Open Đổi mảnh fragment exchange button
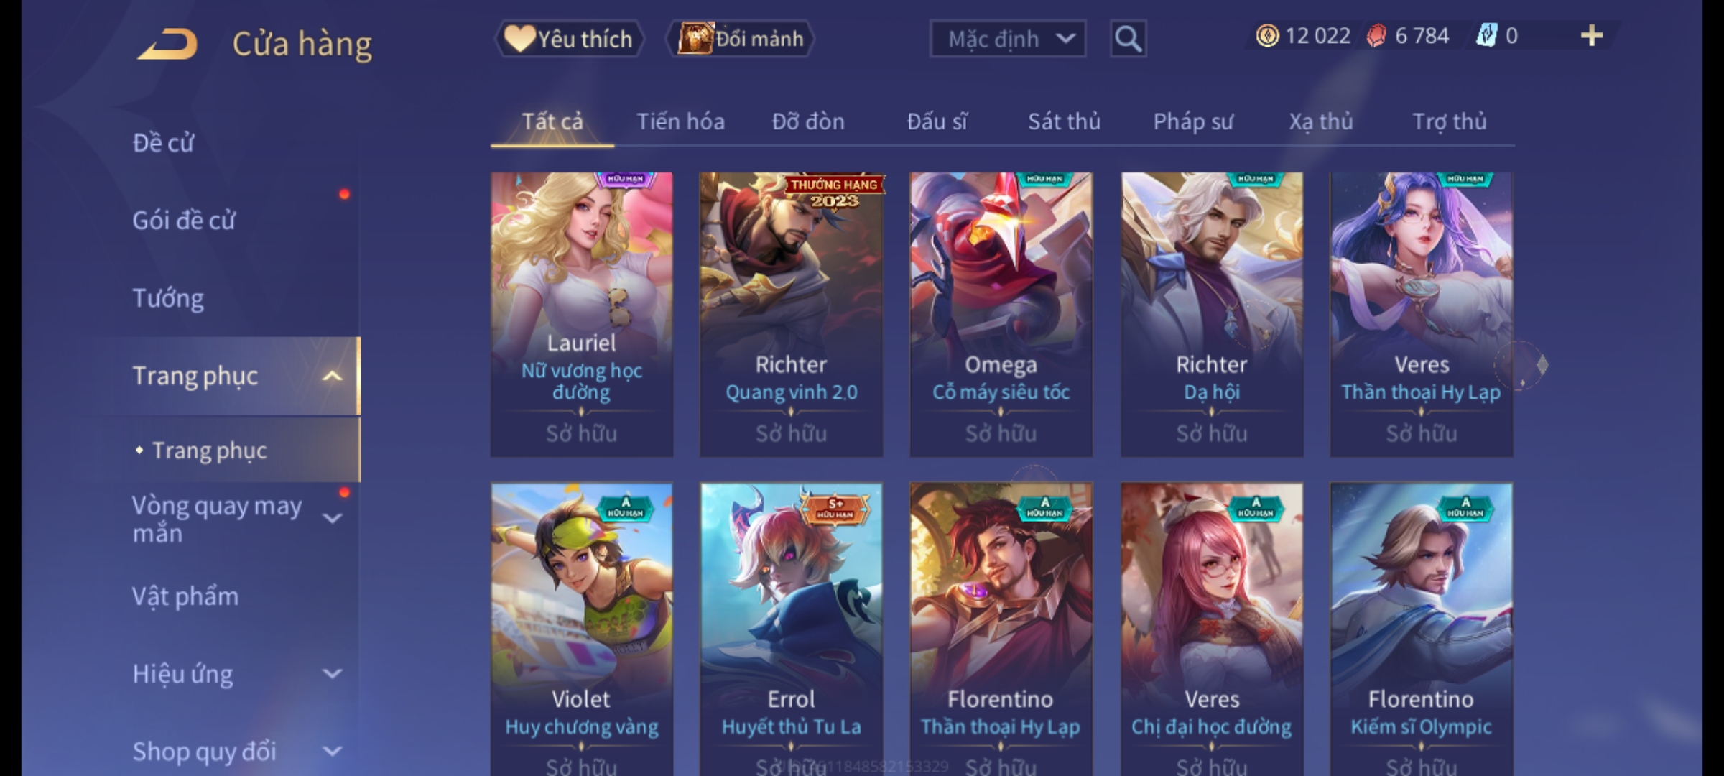The image size is (1724, 776). tap(741, 39)
